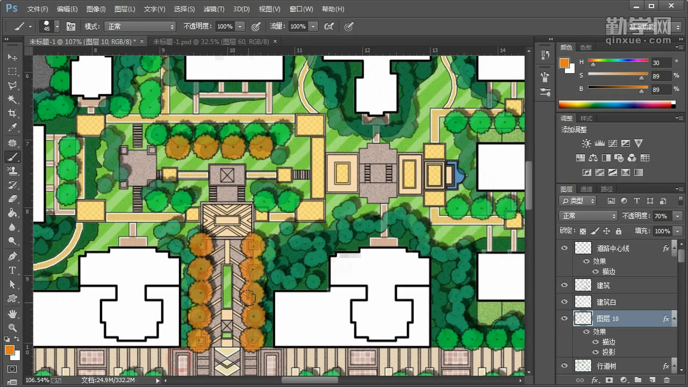The image size is (688, 387).
Task: Toggle the 投影 effect visibility
Action: tap(596, 353)
